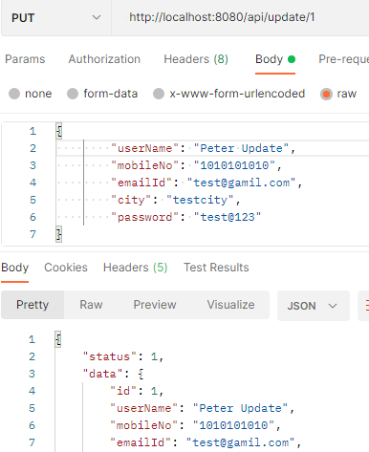Open the Visualize response view

(x=230, y=305)
